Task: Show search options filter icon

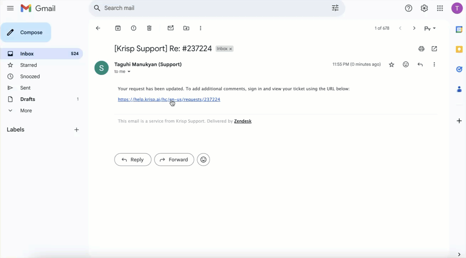Action: tap(335, 8)
